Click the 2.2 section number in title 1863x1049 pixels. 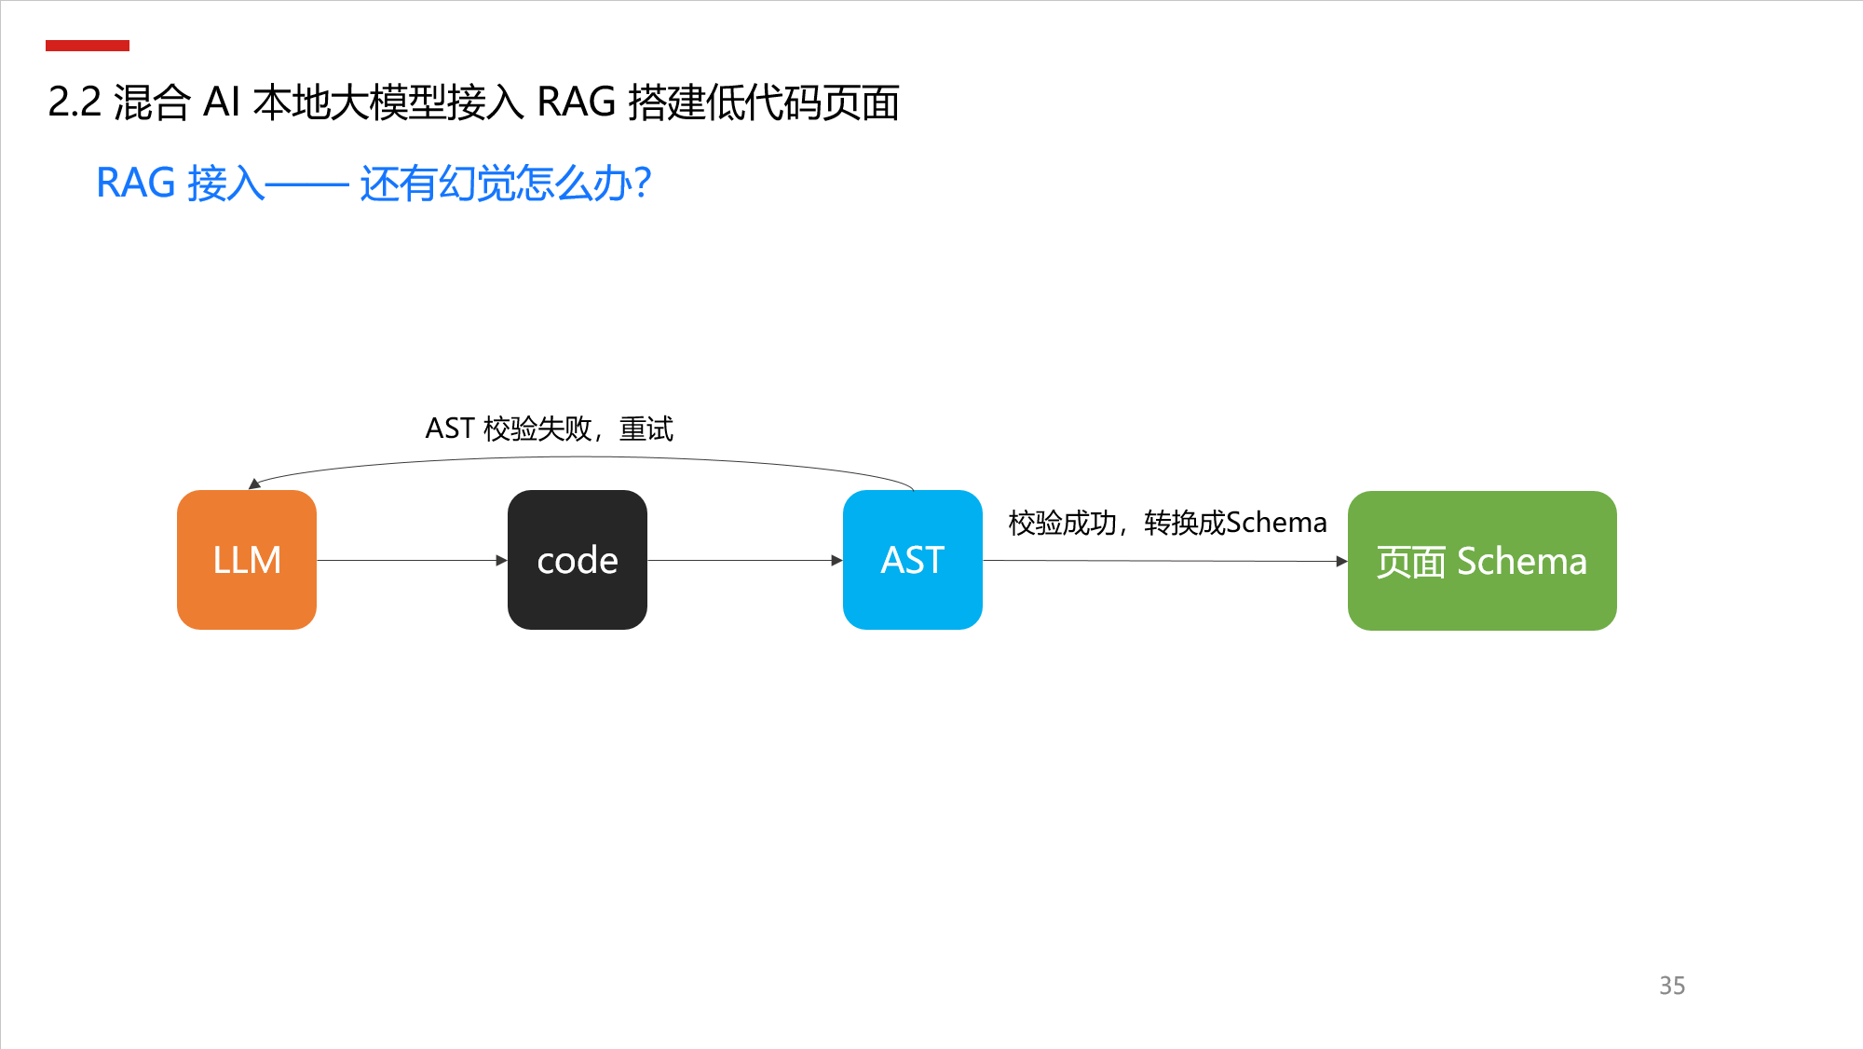pyautogui.click(x=75, y=102)
